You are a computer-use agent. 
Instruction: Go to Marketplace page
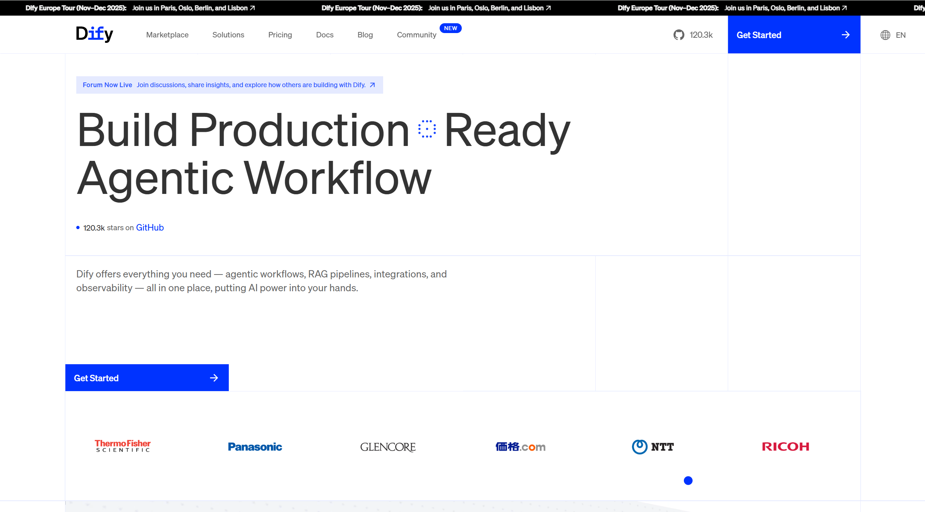click(x=167, y=35)
